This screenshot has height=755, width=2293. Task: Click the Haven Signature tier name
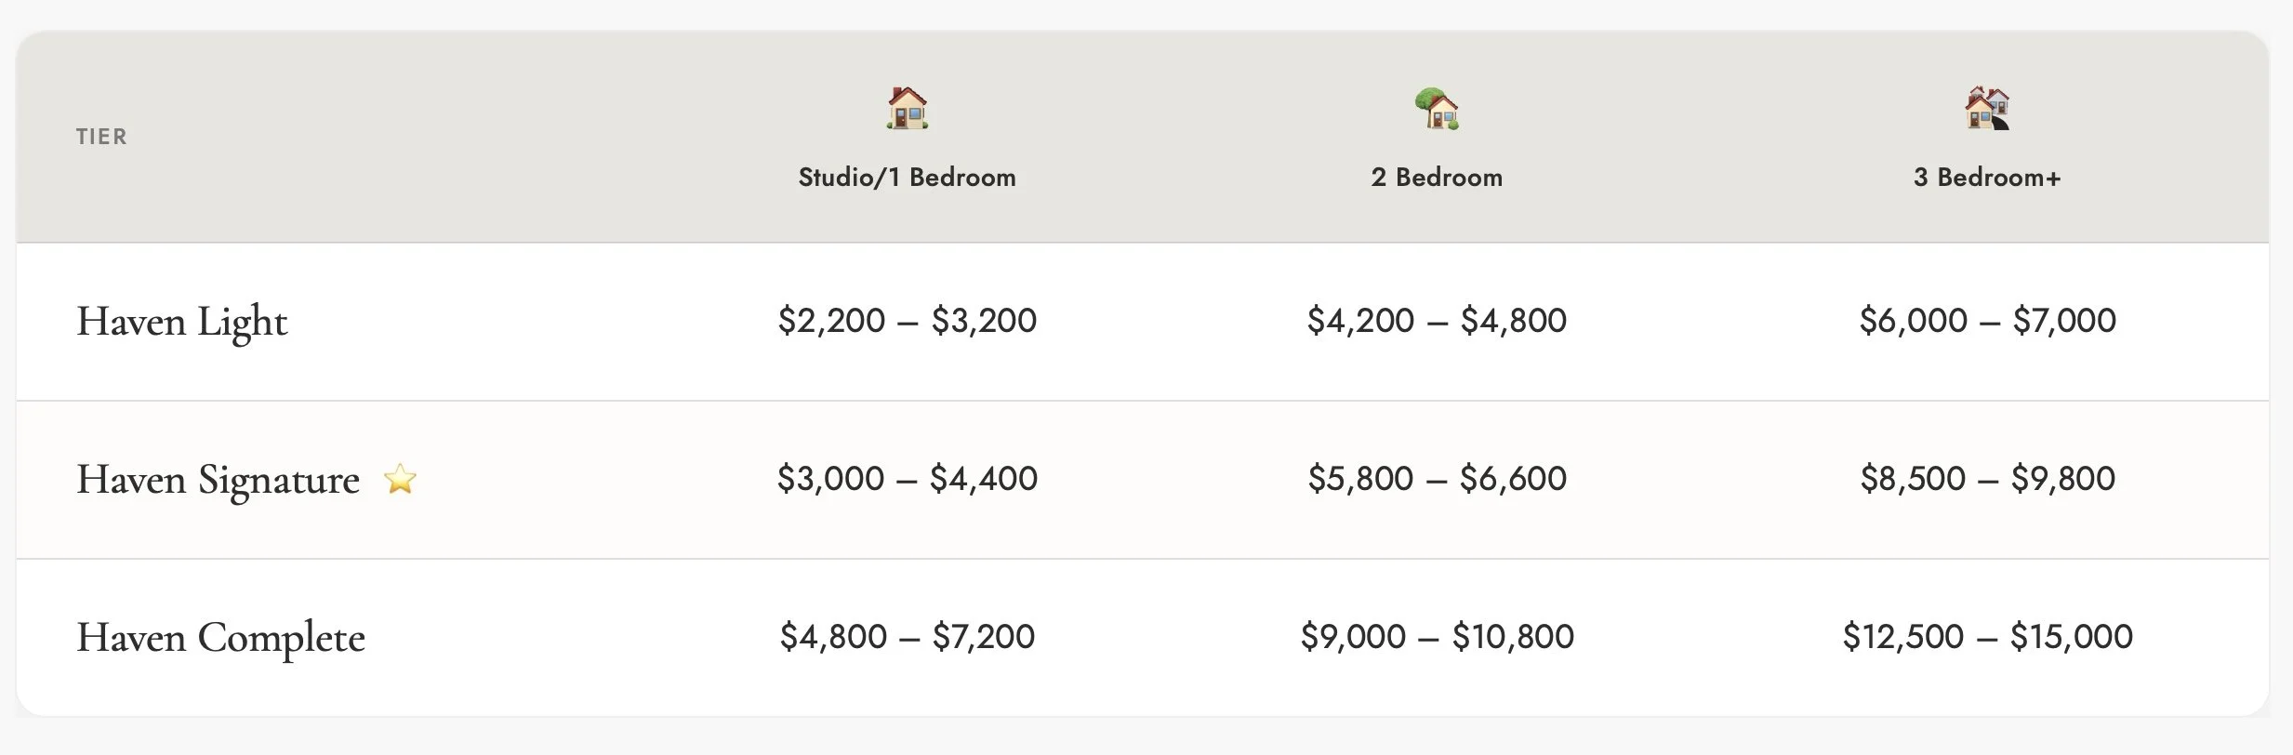pyautogui.click(x=218, y=481)
